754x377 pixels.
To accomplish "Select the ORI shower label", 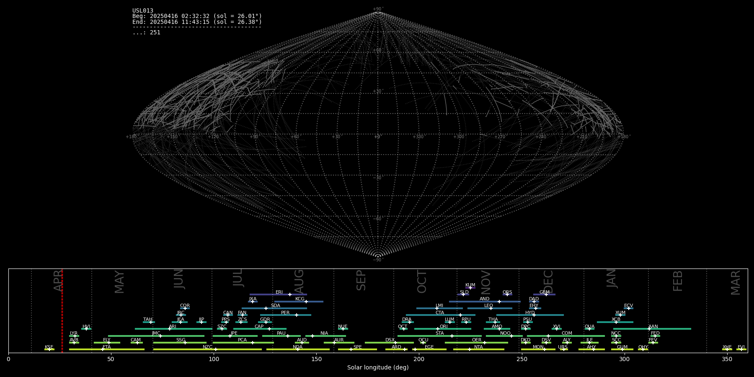I will 444,327.
